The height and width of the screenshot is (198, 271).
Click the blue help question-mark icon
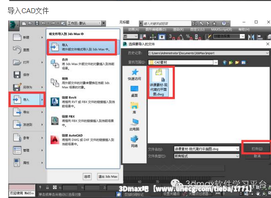coord(224,23)
